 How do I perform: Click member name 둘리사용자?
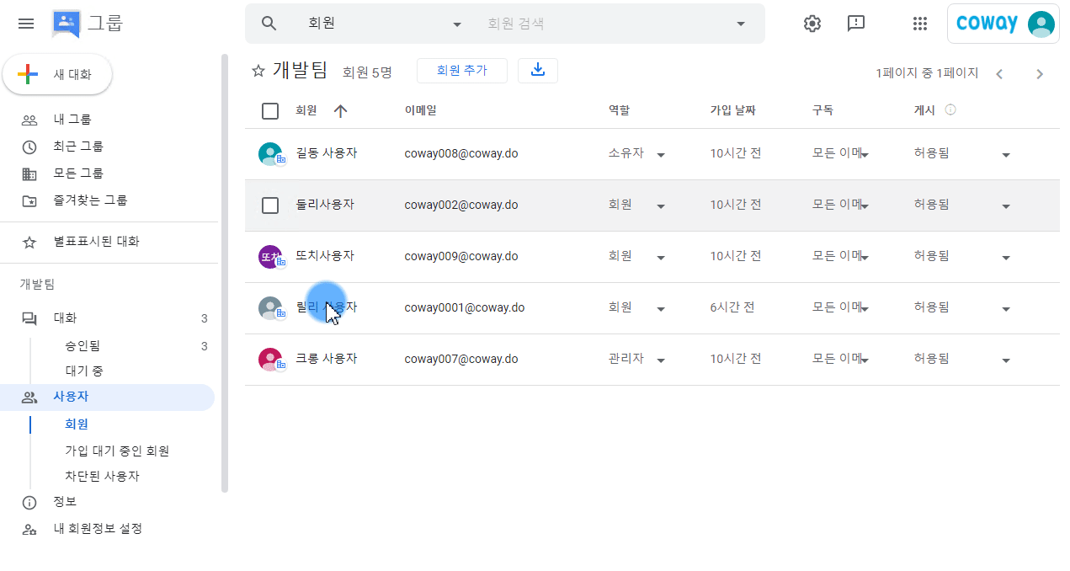325,205
